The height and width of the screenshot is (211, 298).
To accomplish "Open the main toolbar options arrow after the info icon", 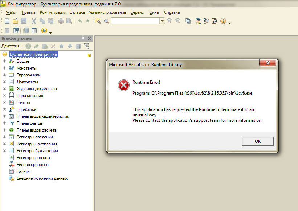I will 230,23.
